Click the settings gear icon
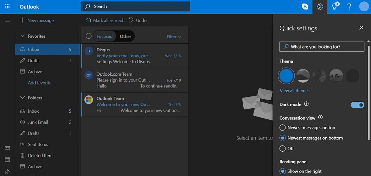Viewport: 371px width, 176px height. pos(320,7)
